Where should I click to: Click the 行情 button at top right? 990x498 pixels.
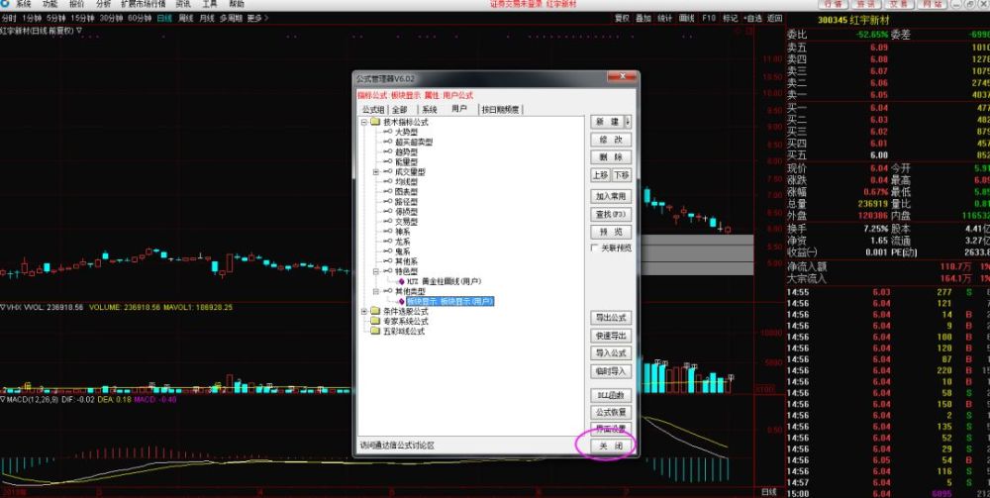[834, 4]
